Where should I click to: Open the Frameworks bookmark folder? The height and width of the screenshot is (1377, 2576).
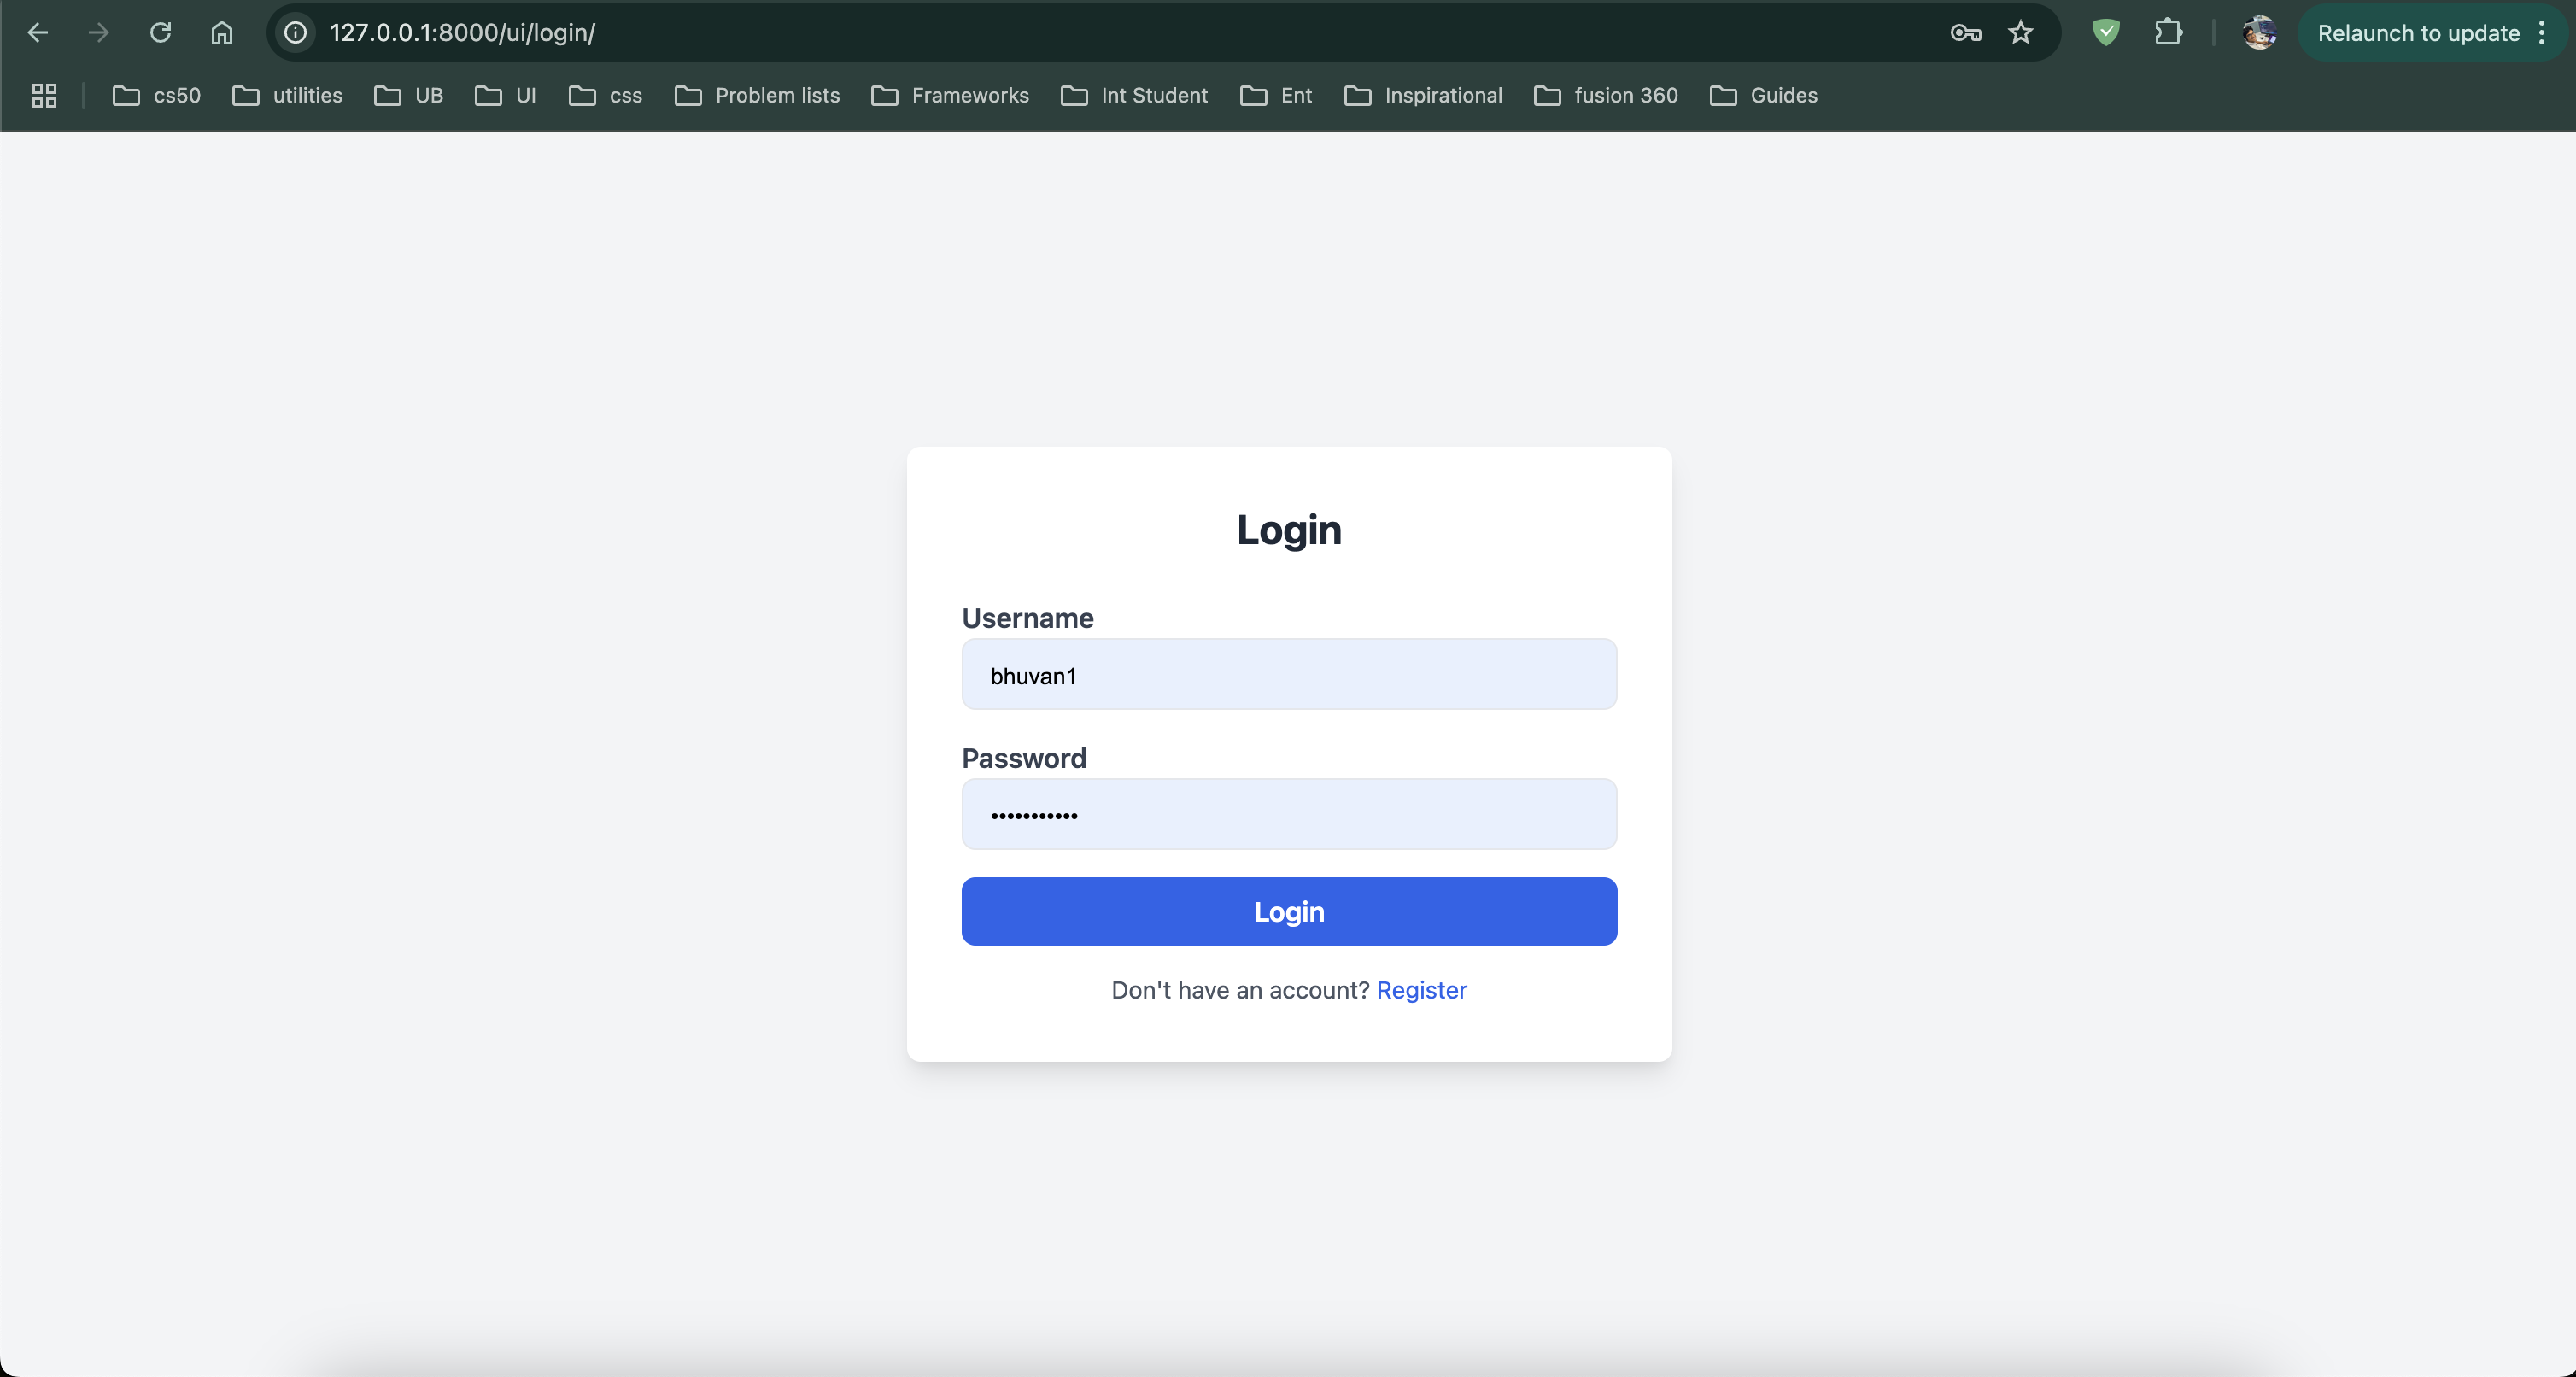pyautogui.click(x=950, y=96)
